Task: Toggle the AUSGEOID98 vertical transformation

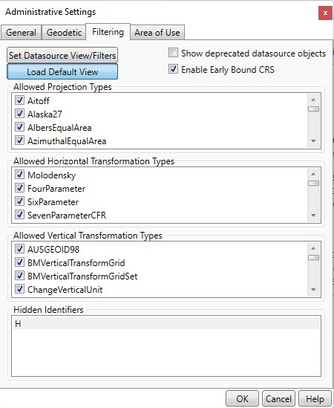Action: (x=19, y=249)
